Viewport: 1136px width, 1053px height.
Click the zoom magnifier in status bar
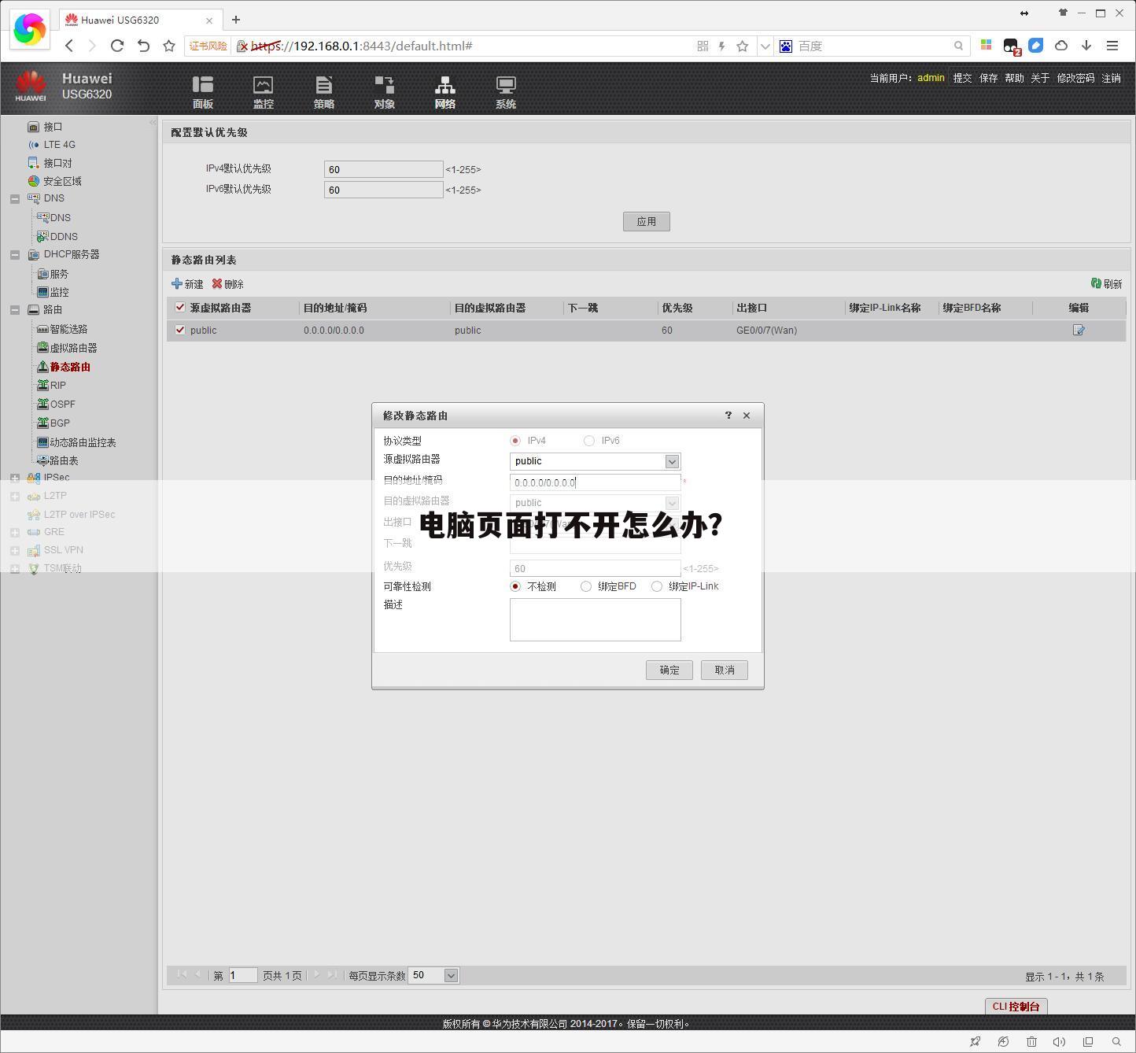1116,1041
